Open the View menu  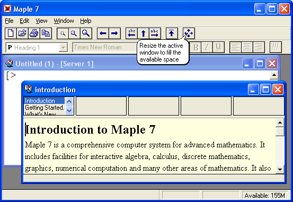(x=41, y=21)
